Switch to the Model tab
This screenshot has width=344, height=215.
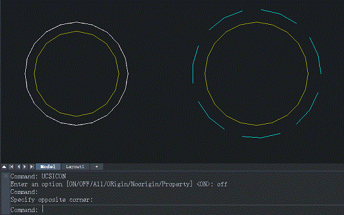tap(48, 167)
